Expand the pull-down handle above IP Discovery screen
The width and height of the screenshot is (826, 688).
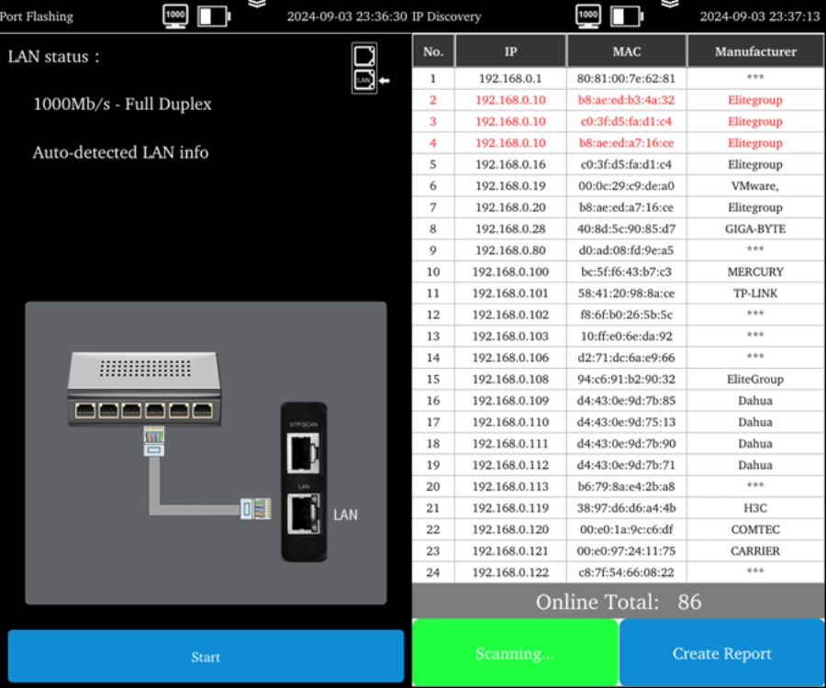(x=671, y=4)
